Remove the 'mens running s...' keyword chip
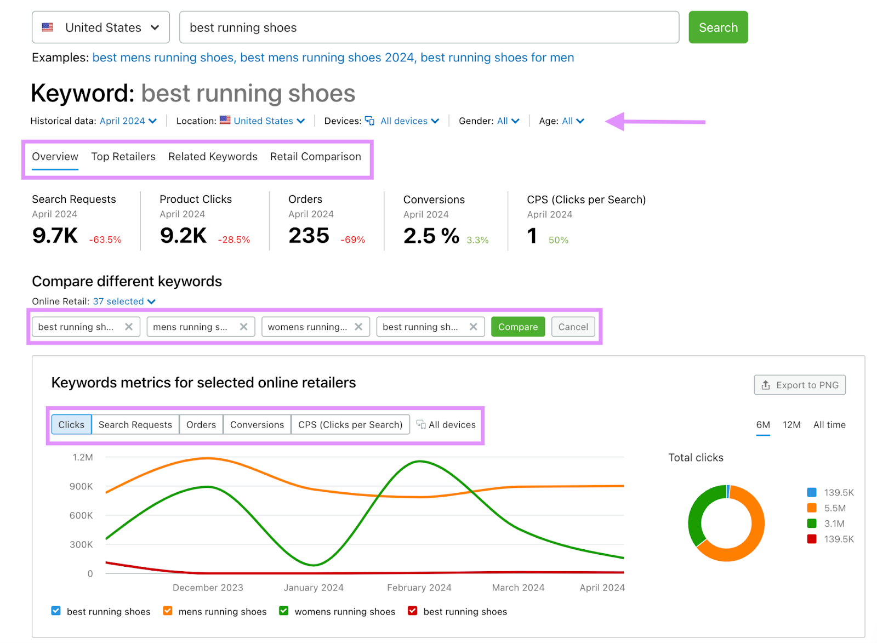Viewport: 877px width, 643px height. point(243,327)
